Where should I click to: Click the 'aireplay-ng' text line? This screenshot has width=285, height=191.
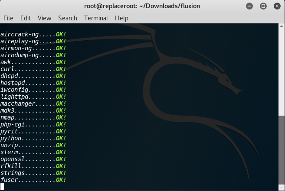click(33, 41)
